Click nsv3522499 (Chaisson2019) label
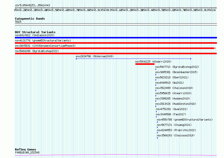Viewport: 224px width, 158px height. (174, 88)
